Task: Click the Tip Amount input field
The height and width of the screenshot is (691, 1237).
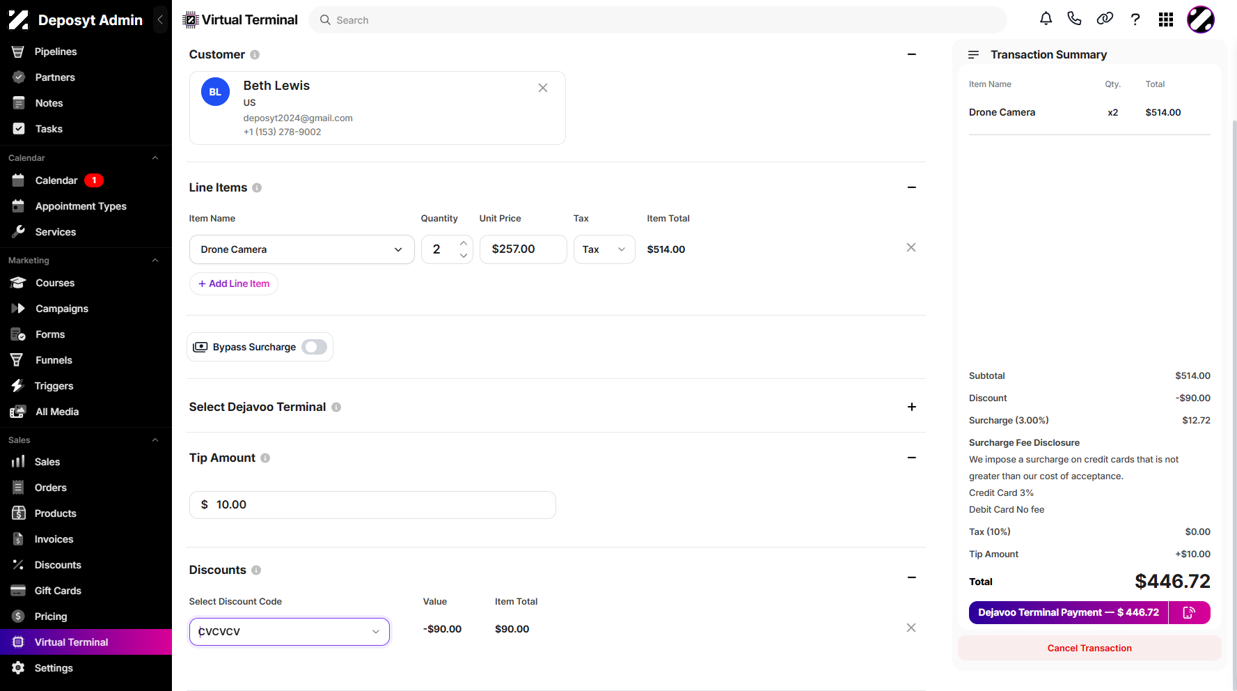Action: (x=372, y=505)
